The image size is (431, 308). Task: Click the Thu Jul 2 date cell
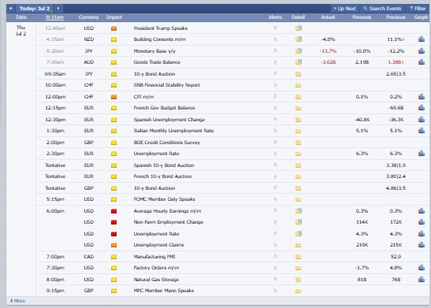tap(21, 31)
